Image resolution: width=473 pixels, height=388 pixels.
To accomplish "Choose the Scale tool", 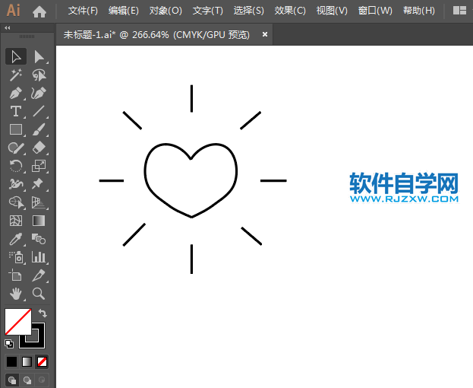I will click(x=39, y=166).
